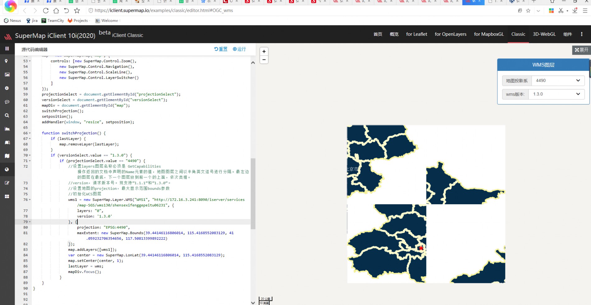Viewport: 591px width, 305px height.
Task: Open the TeamCity bookmark
Action: 53,21
